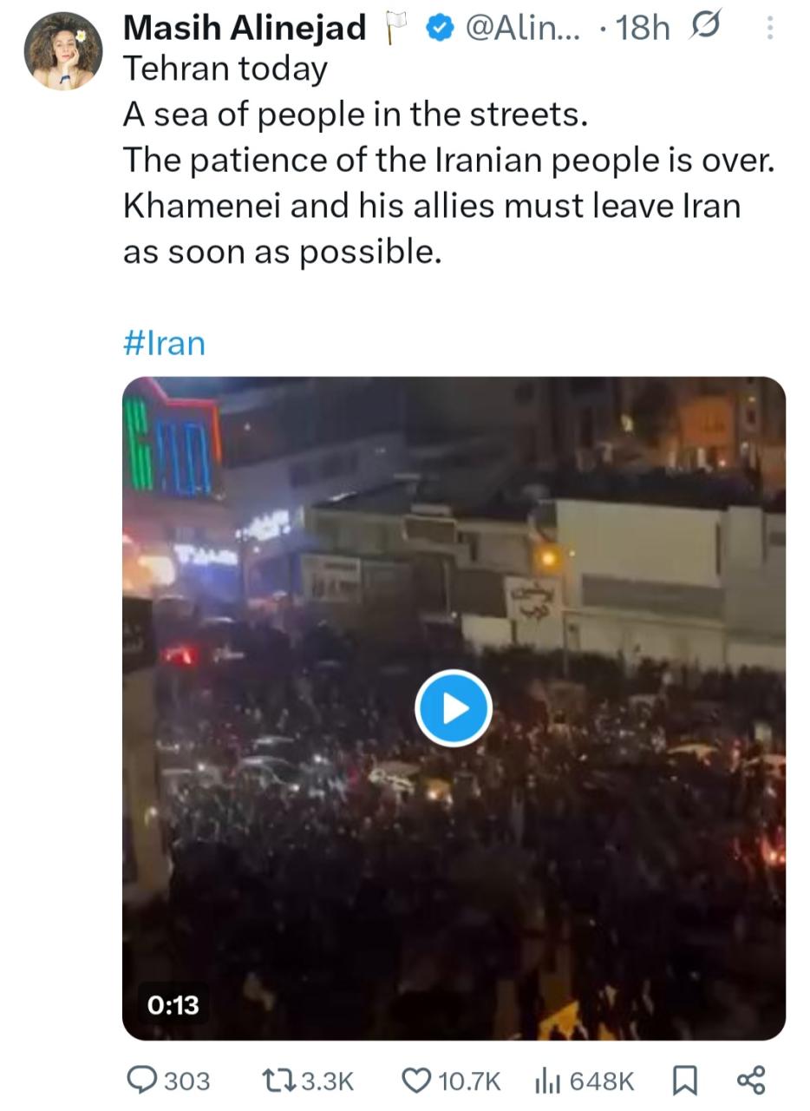
Task: Click the tweet text starting 'Tehran today'
Action: click(x=448, y=161)
